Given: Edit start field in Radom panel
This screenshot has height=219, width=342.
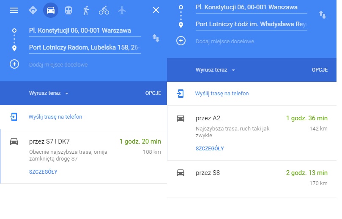Looking at the screenshot, I should tap(85, 31).
